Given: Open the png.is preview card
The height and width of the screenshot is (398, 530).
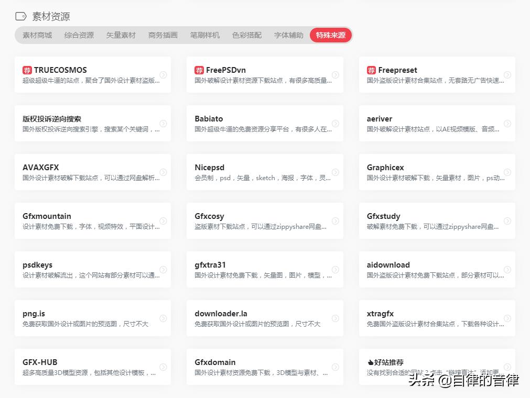Looking at the screenshot, I should pyautogui.click(x=92, y=318).
